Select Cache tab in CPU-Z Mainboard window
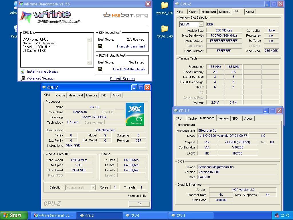The width and height of the screenshot is (293, 220). (x=192, y=118)
